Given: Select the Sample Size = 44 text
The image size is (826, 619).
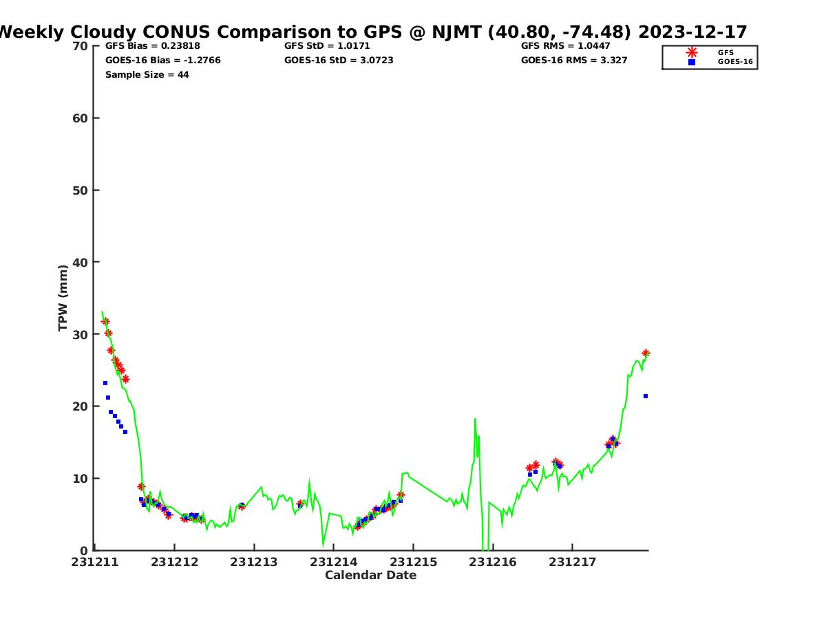Looking at the screenshot, I should tap(147, 75).
